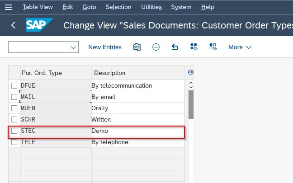
Task: Open the Table View menu
Action: [x=38, y=7]
